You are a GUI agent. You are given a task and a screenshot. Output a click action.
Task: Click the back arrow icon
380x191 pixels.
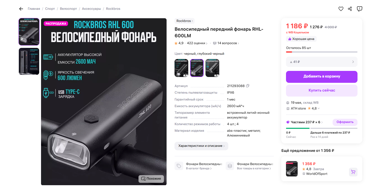(x=21, y=9)
